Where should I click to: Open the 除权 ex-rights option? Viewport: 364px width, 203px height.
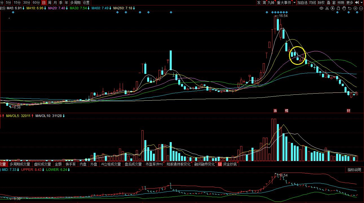(321, 3)
